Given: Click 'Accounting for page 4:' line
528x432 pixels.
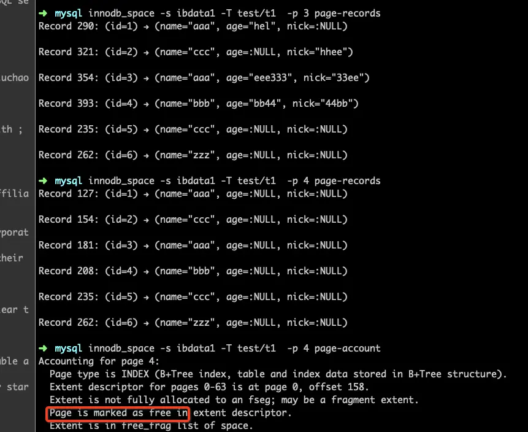Looking at the screenshot, I should click(x=99, y=361).
